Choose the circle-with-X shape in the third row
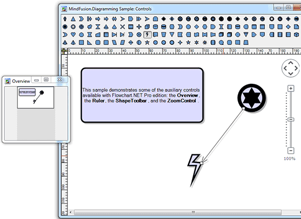 139,34
